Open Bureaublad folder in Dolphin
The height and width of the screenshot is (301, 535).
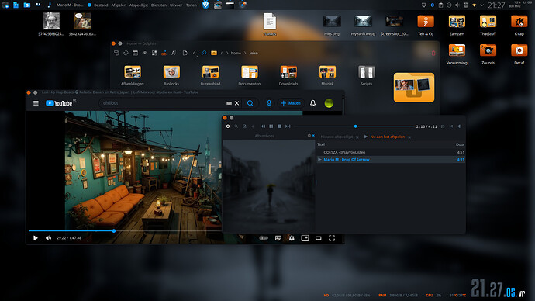click(211, 75)
